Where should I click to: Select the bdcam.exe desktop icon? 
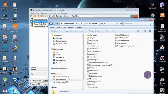162,59
